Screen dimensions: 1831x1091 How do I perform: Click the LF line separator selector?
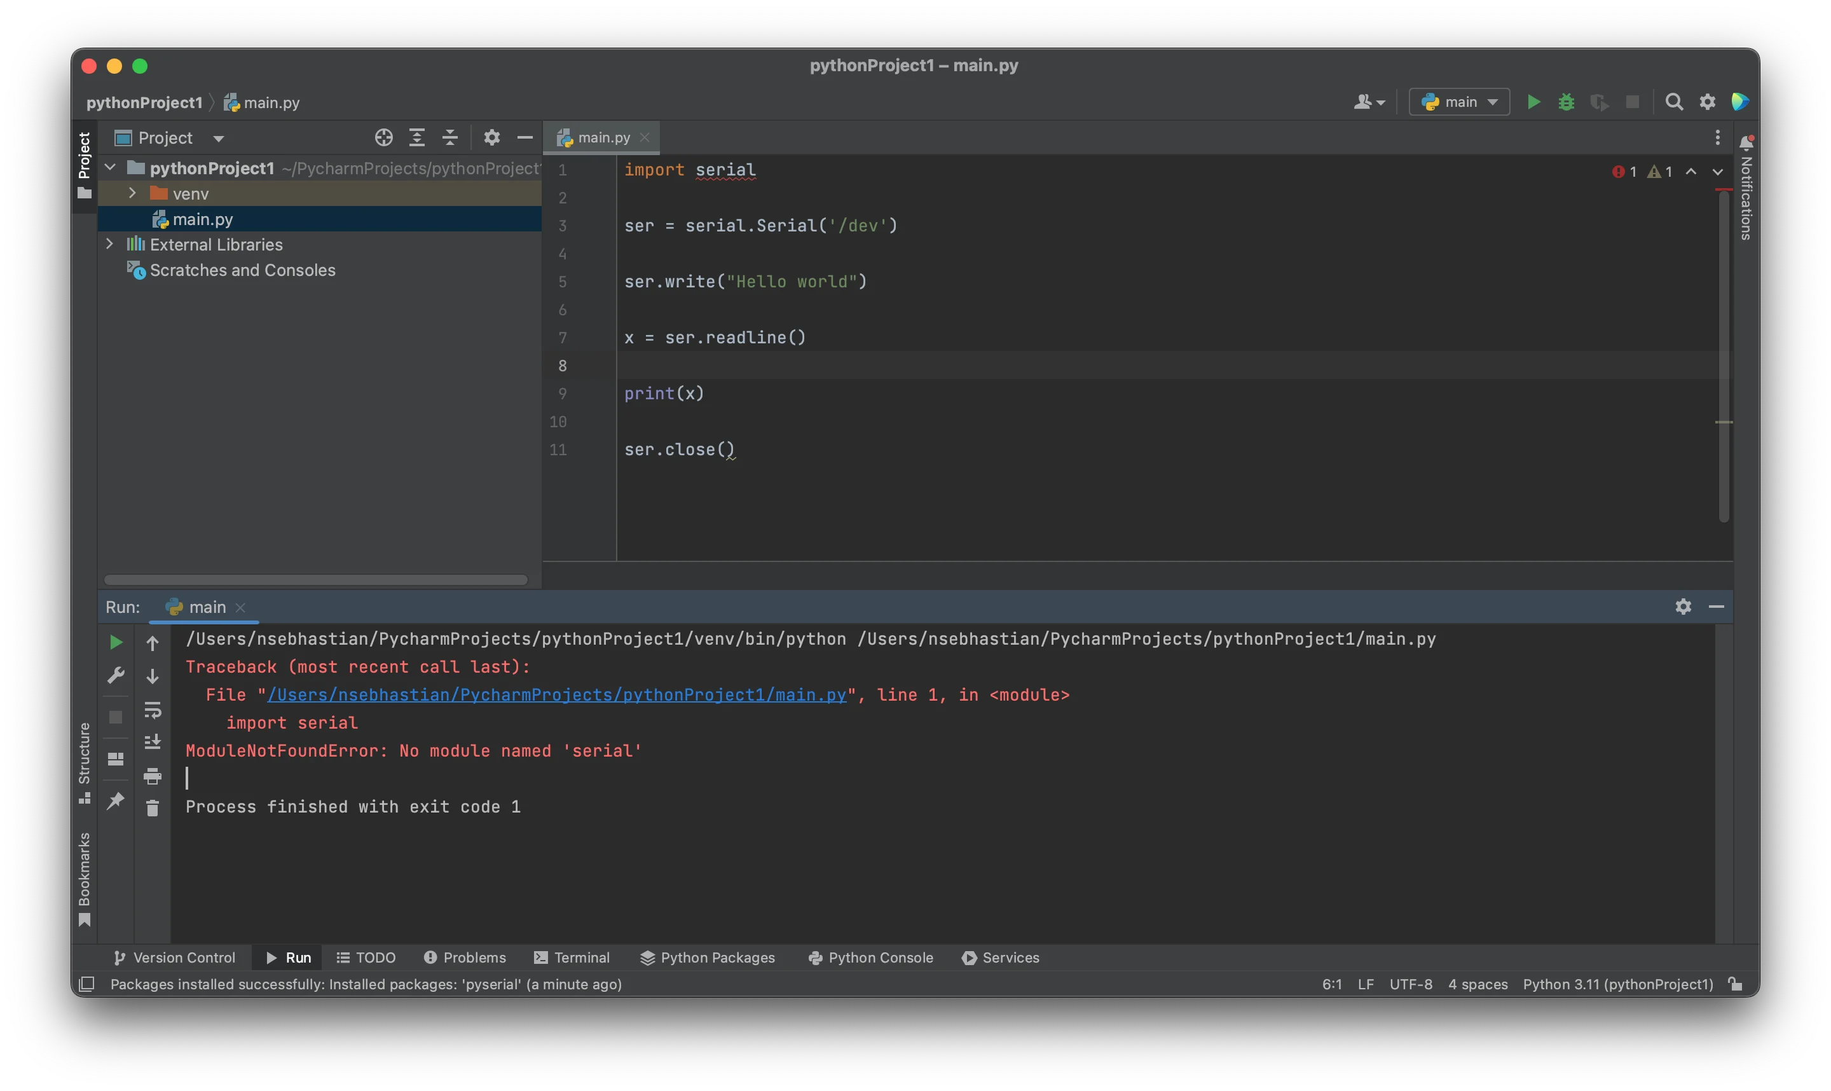1365,984
